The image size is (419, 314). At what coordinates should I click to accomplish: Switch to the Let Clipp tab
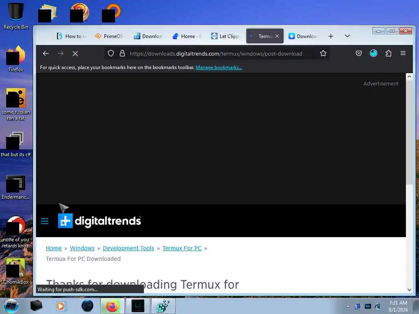225,36
